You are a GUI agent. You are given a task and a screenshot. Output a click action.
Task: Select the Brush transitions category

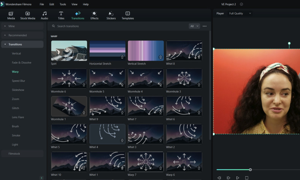pos(15,126)
